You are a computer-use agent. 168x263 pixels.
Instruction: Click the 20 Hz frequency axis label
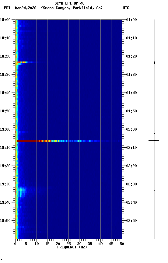(58, 244)
